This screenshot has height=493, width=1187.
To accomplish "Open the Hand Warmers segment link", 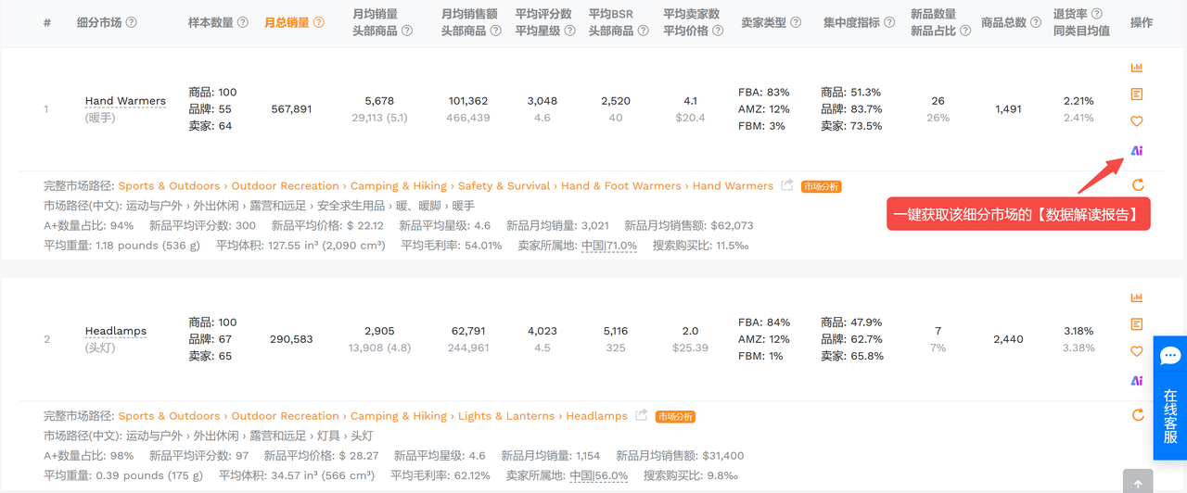I will coord(125,101).
